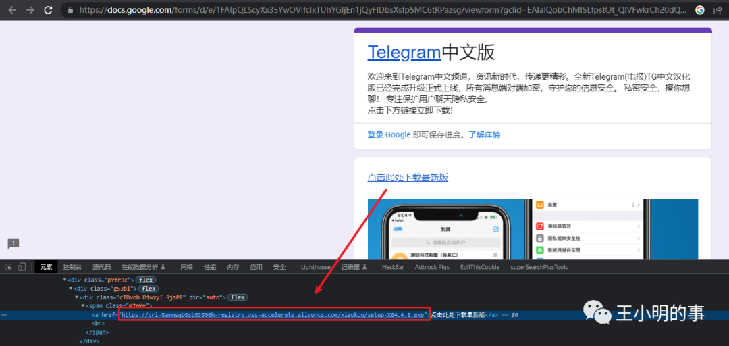Image resolution: width=729 pixels, height=346 pixels.
Task: Collapse the div cTDvob D1wxyf RjsPE node
Action: pos(77,297)
